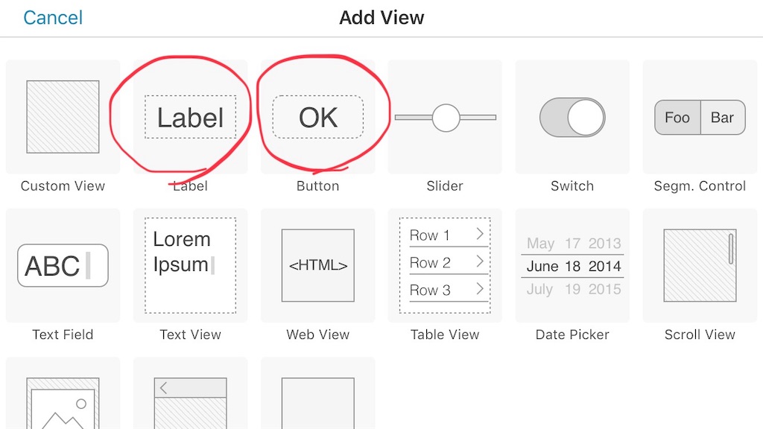The width and height of the screenshot is (763, 429).
Task: Select the Lorem Ipsum Text View
Action: [190, 266]
